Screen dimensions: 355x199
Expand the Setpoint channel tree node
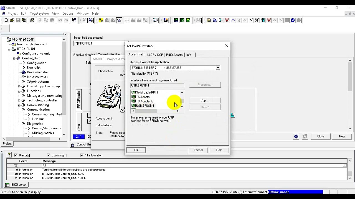point(19,82)
